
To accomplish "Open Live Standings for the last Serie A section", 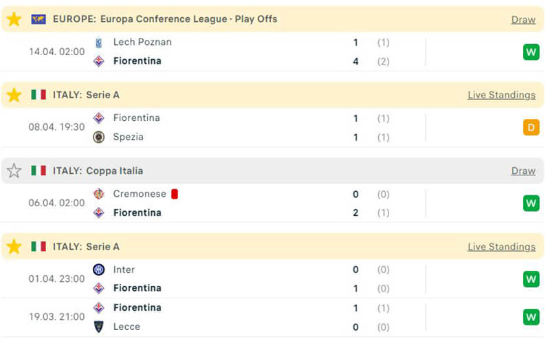I will 501,246.
